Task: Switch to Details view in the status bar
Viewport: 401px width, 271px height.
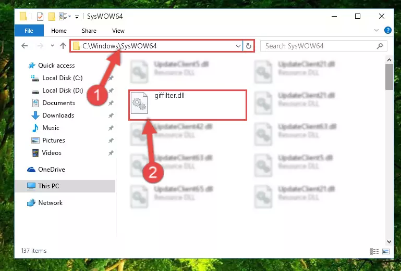Action: pyautogui.click(x=374, y=251)
